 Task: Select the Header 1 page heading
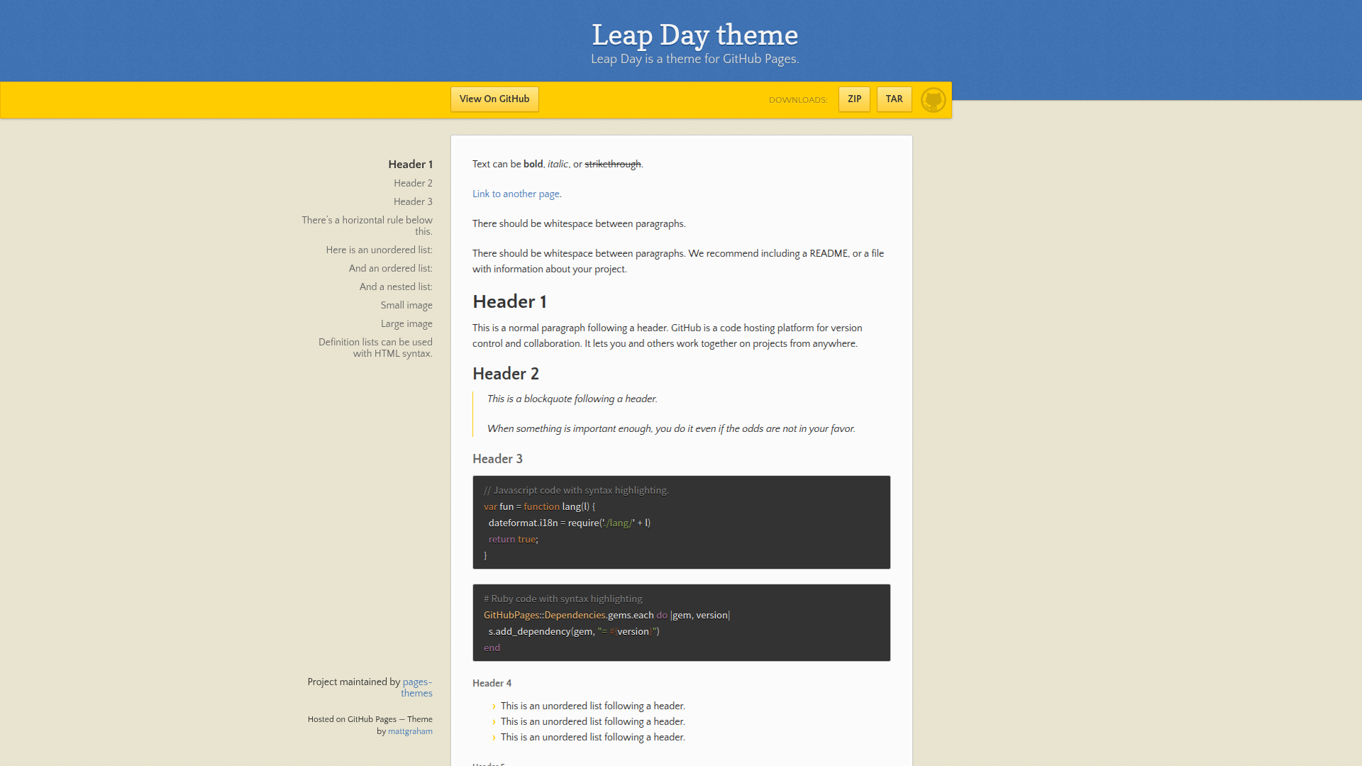pyautogui.click(x=509, y=301)
